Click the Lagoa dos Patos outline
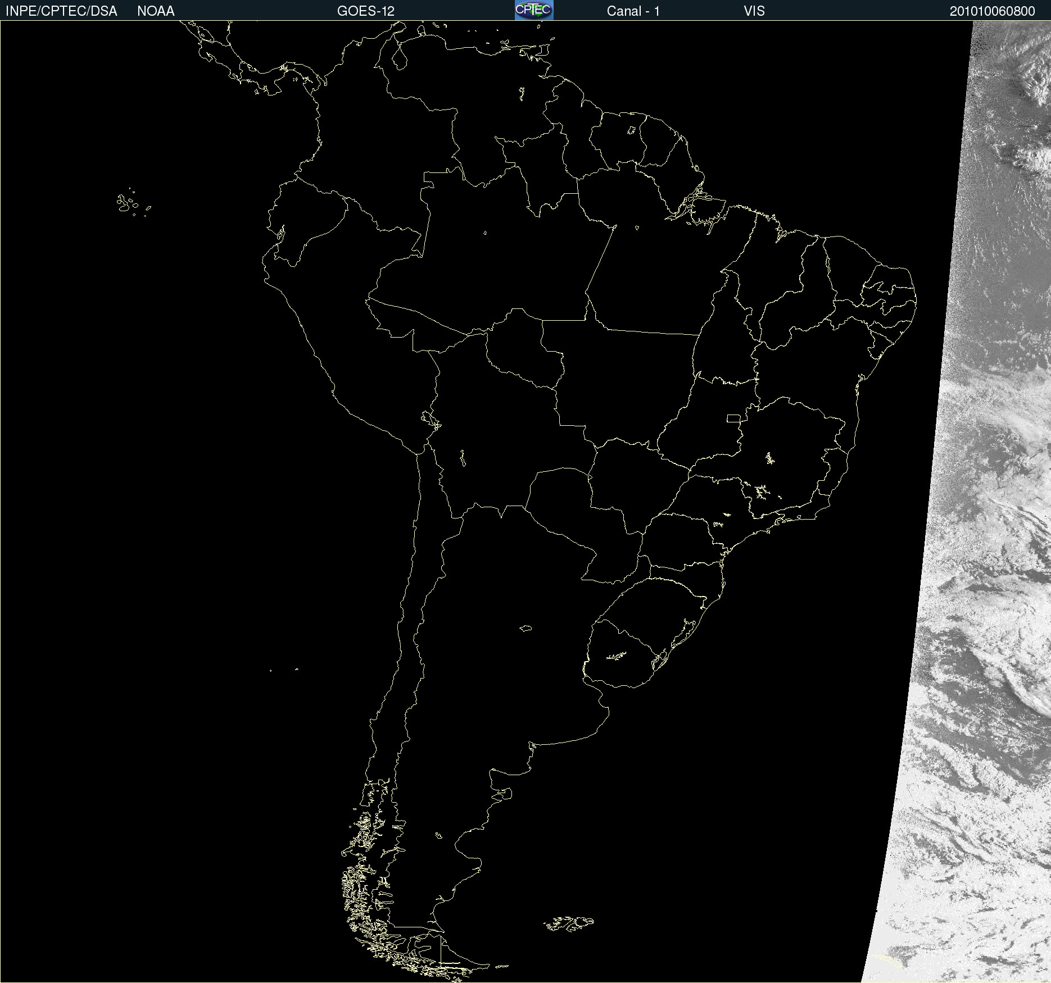Image resolution: width=1051 pixels, height=983 pixels. point(687,629)
